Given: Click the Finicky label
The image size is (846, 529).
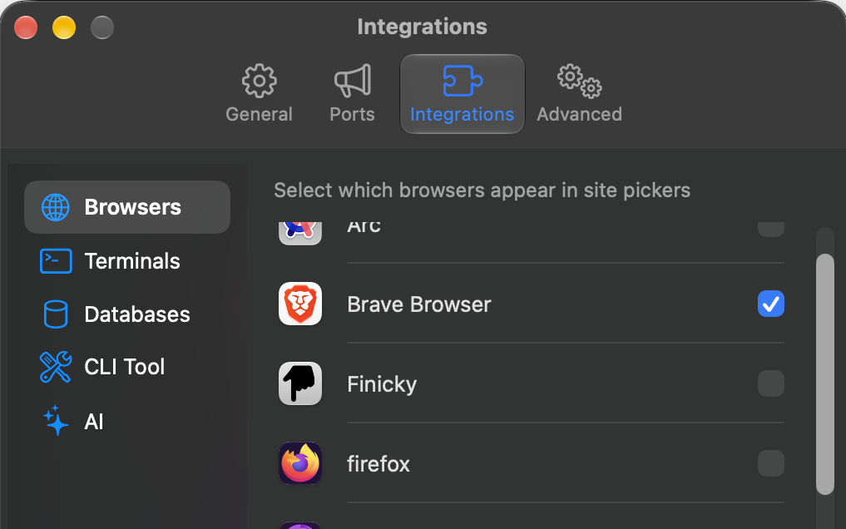Looking at the screenshot, I should coord(382,384).
